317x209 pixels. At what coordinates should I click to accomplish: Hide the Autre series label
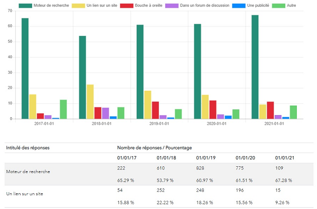pos(291,5)
